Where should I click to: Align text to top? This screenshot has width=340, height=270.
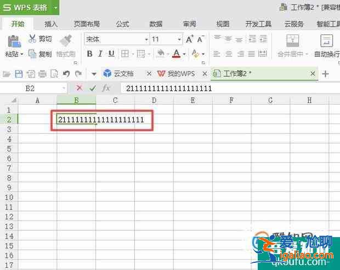[217, 39]
